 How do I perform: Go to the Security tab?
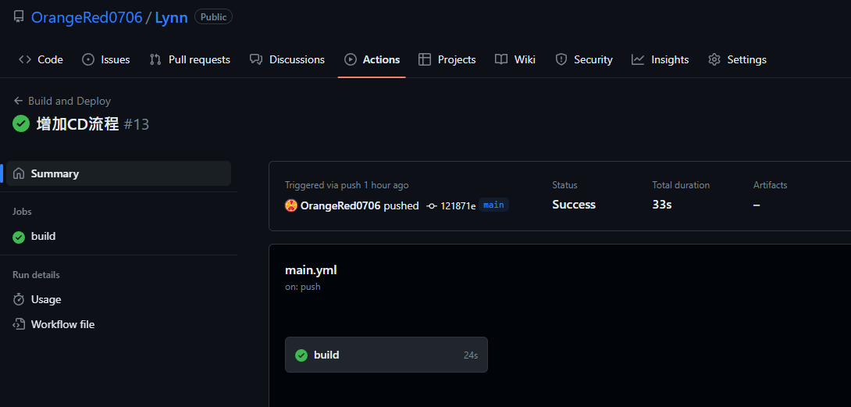click(x=584, y=59)
